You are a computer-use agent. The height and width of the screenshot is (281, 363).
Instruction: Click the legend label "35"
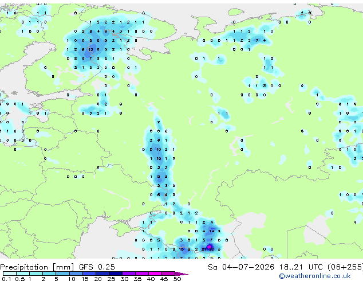click(137, 279)
